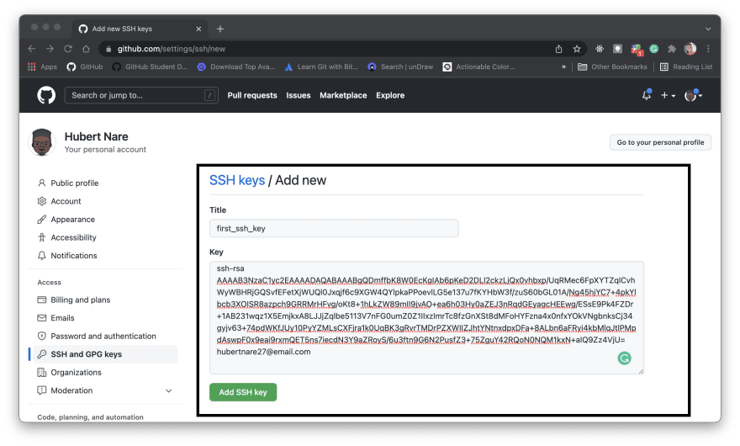Show hidden bookmarks via double chevron

[x=563, y=67]
